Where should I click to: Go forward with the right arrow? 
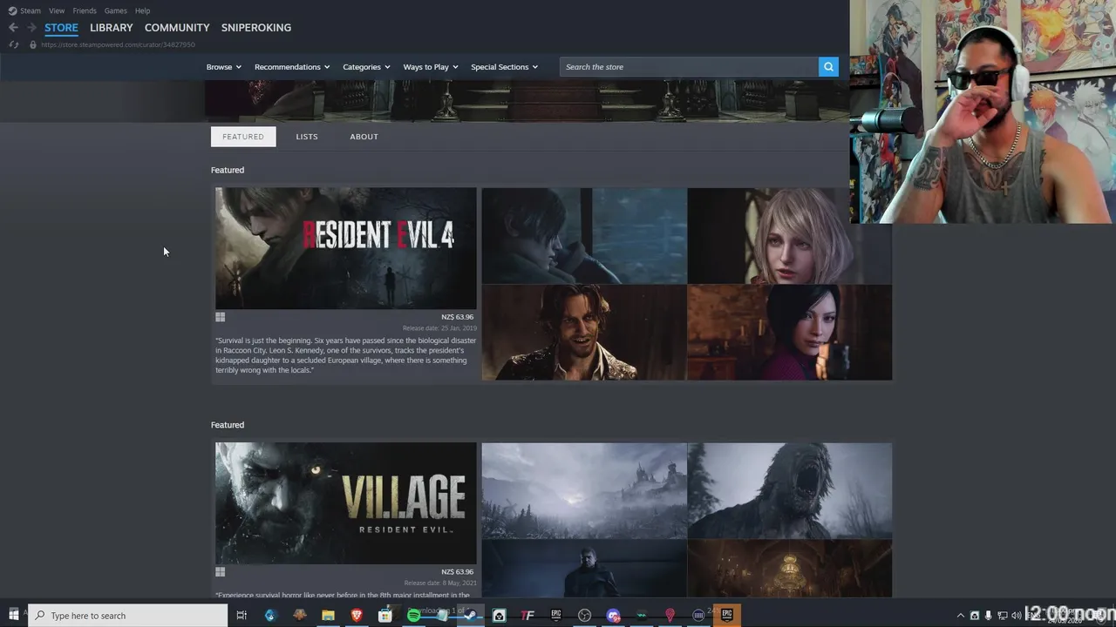[31, 28]
